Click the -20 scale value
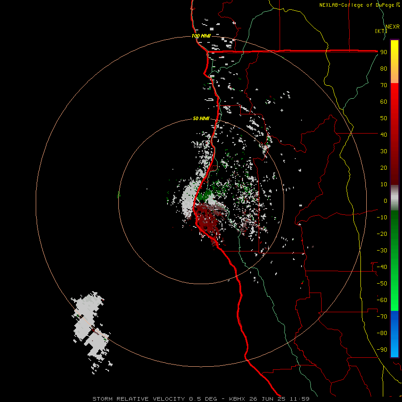402x402 pixels. click(x=382, y=234)
